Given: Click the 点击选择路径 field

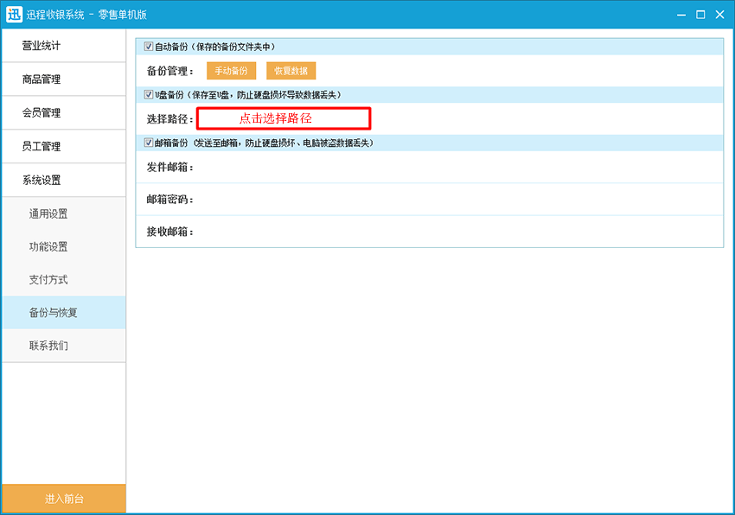Looking at the screenshot, I should 284,118.
